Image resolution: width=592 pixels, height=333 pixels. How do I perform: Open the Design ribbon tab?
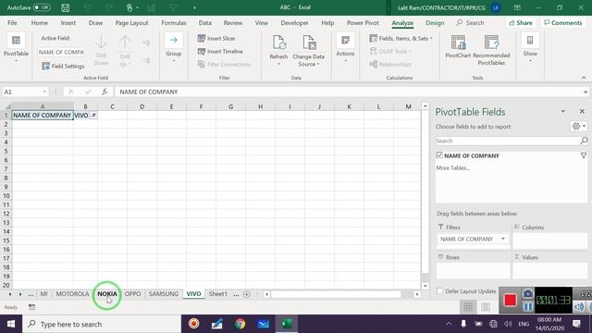pyautogui.click(x=435, y=23)
